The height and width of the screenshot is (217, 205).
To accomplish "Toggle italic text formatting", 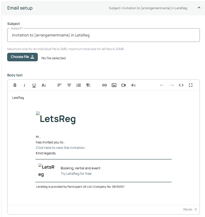I will pos(24,85).
